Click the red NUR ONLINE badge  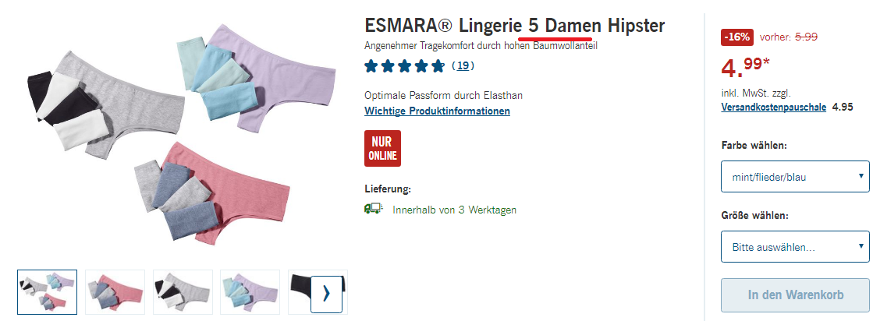click(382, 149)
